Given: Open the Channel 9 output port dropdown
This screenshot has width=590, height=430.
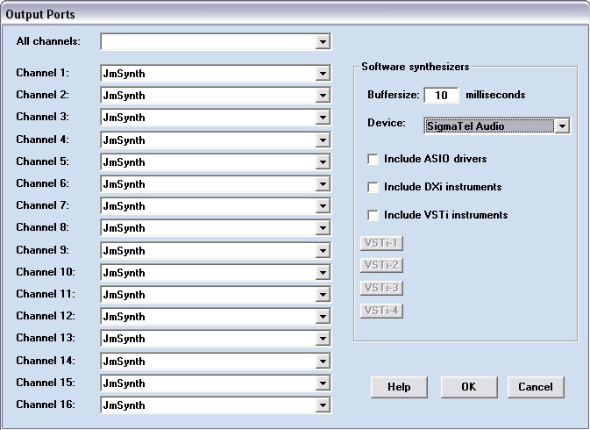Looking at the screenshot, I should [216, 250].
